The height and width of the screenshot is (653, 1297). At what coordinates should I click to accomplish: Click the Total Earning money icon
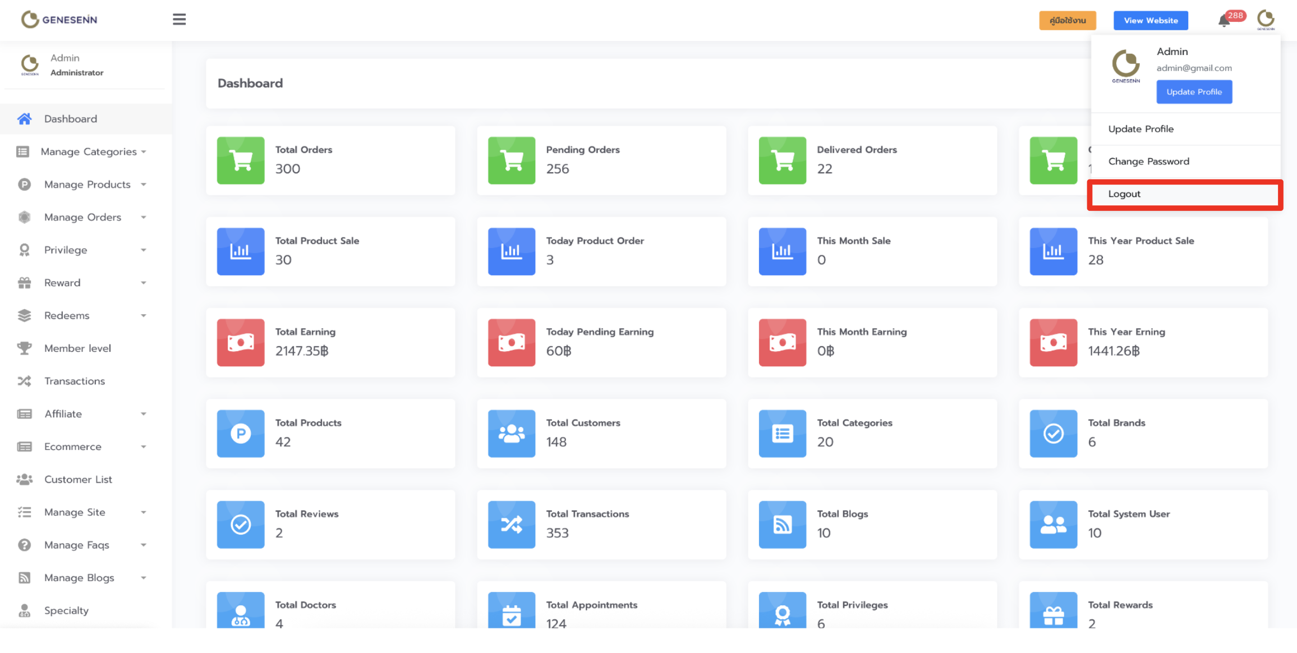(x=241, y=342)
